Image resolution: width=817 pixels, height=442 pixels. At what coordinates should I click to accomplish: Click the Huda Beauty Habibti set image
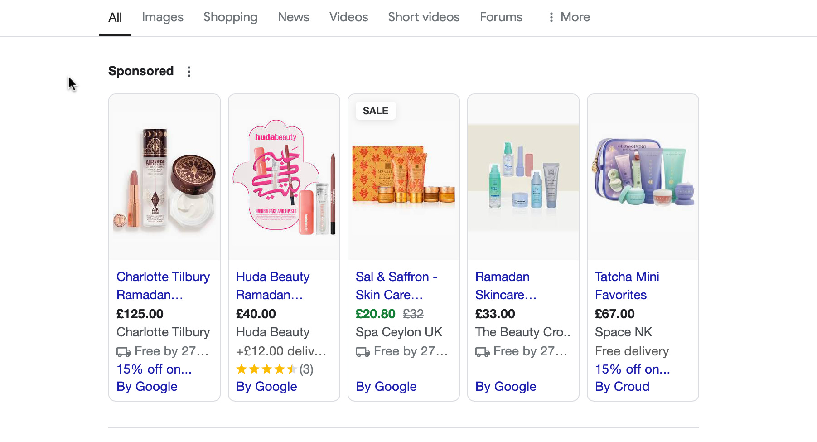pyautogui.click(x=284, y=178)
